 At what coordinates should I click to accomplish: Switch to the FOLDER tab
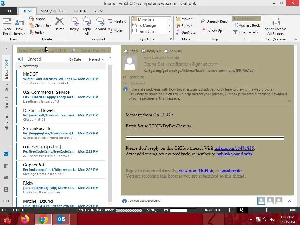point(80,11)
